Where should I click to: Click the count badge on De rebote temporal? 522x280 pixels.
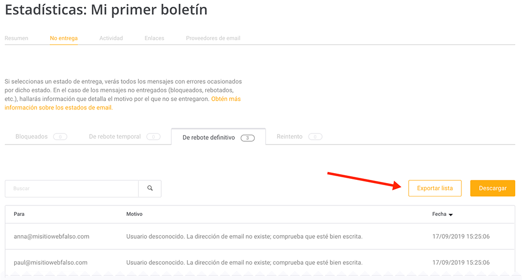point(153,137)
